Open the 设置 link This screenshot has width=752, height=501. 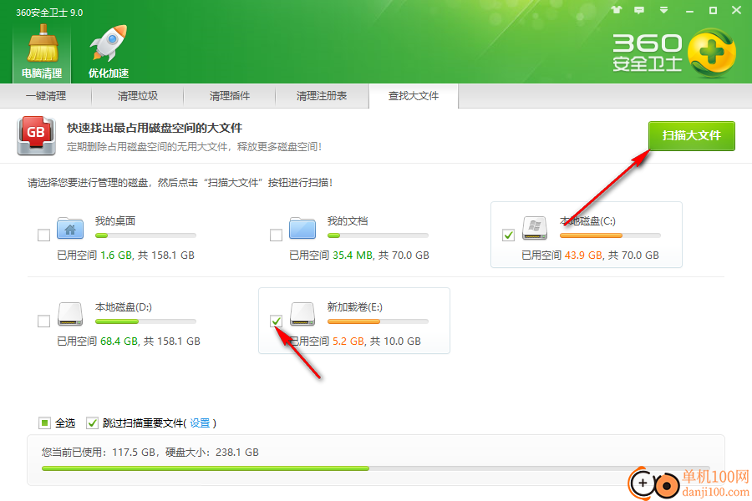pyautogui.click(x=200, y=423)
